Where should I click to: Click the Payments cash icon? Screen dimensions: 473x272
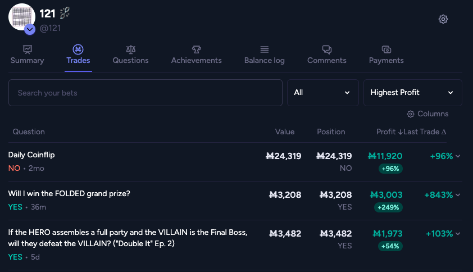pyautogui.click(x=386, y=49)
